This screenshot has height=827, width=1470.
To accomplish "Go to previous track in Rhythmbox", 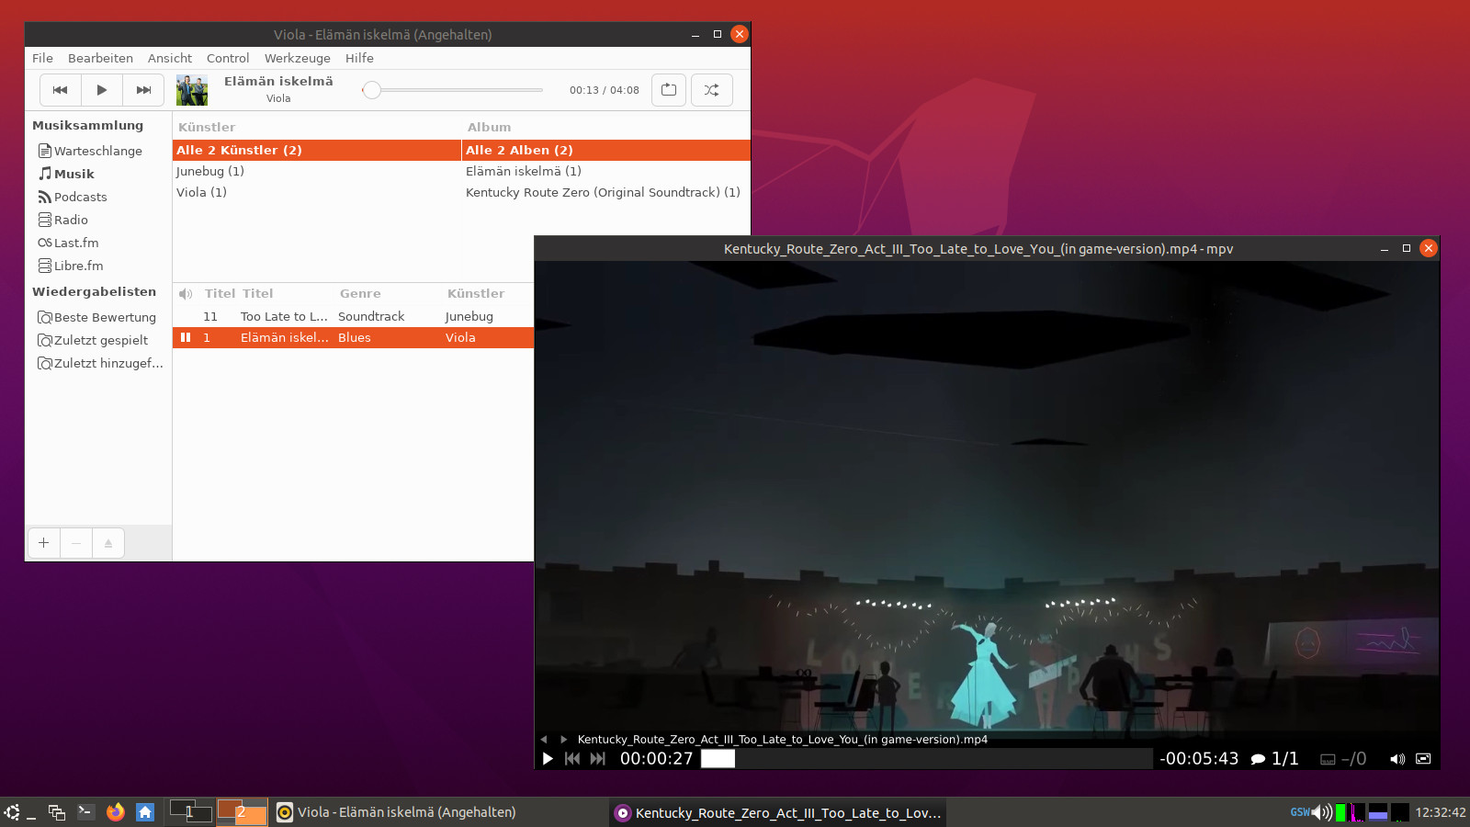I will pos(61,90).
